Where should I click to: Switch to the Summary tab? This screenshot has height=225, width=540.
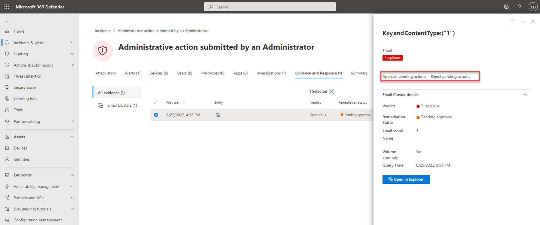[359, 73]
